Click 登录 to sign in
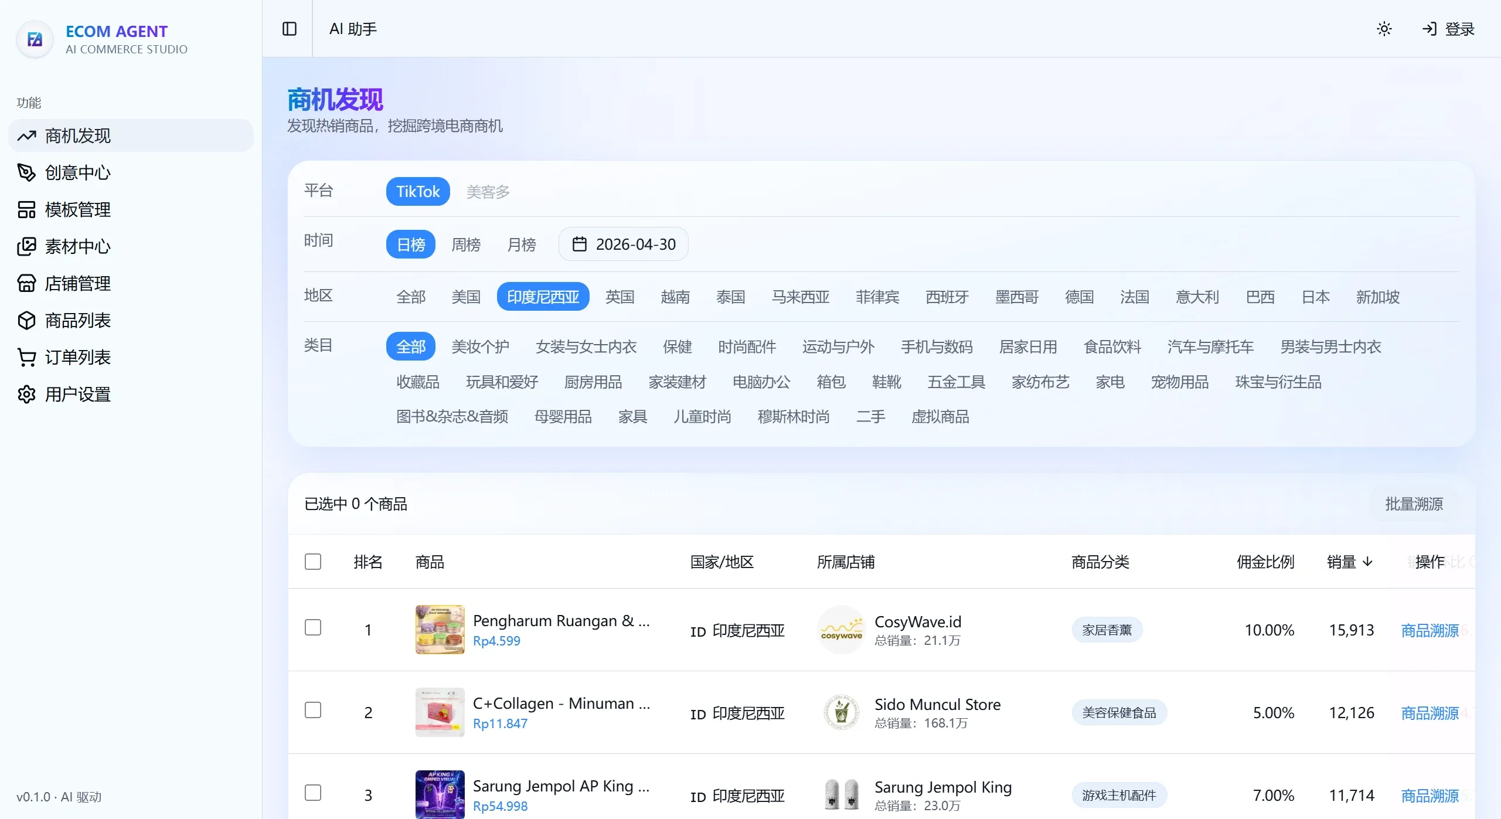 1448,29
